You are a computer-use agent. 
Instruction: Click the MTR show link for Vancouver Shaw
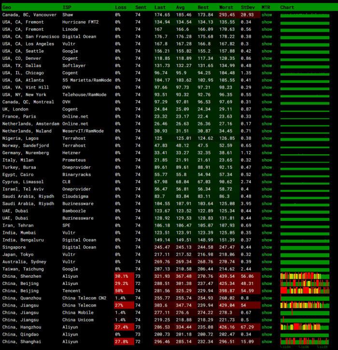click(267, 15)
